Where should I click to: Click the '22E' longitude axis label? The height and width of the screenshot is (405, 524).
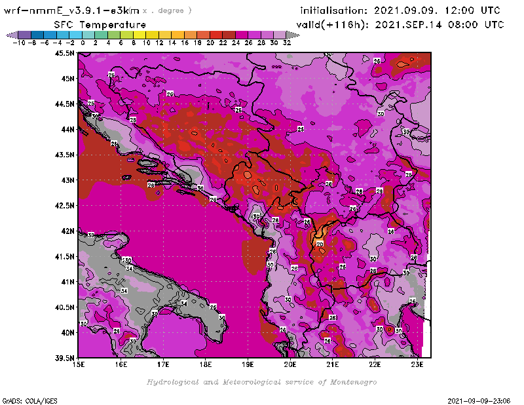click(x=375, y=364)
